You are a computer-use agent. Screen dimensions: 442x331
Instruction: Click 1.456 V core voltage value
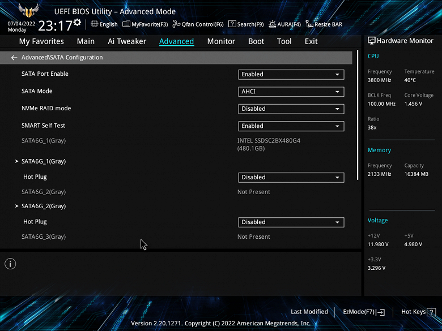[413, 104]
